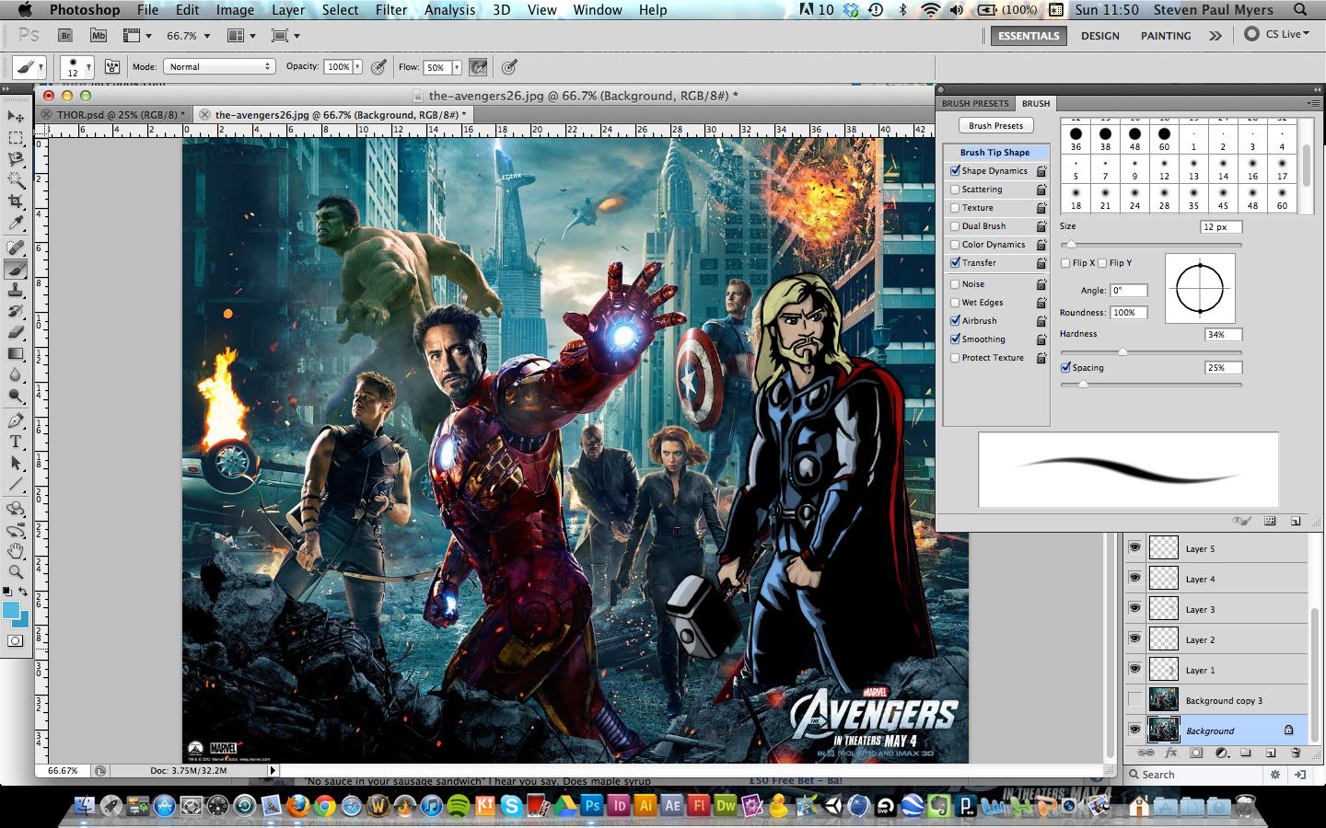Switch to the THOR.psd document tab
The image size is (1326, 828).
coord(120,115)
